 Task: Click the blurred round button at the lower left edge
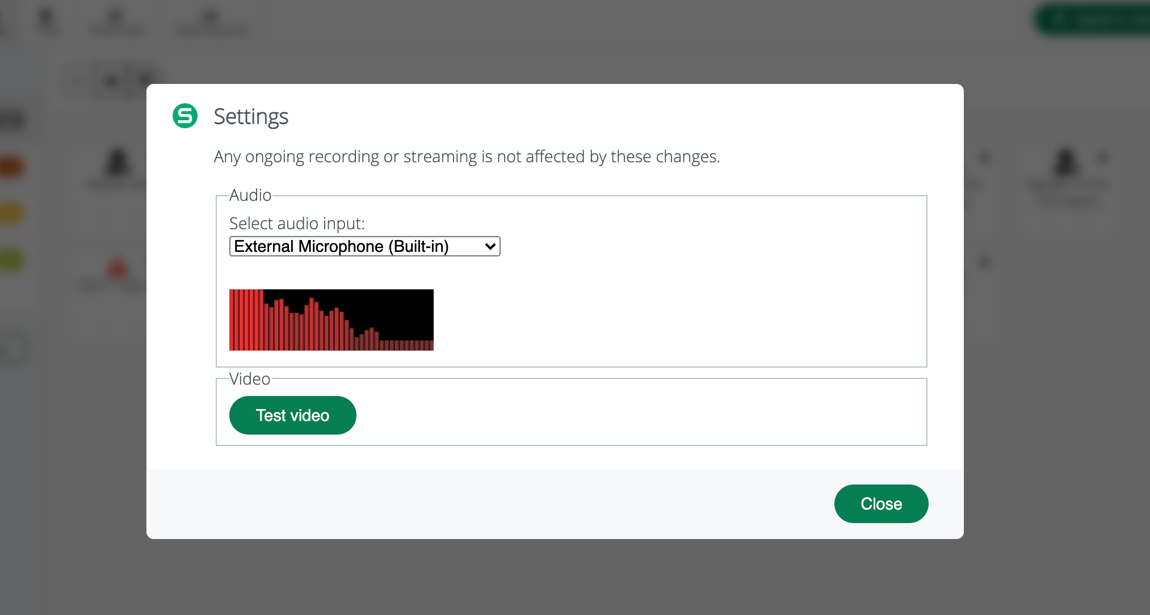tap(11, 348)
